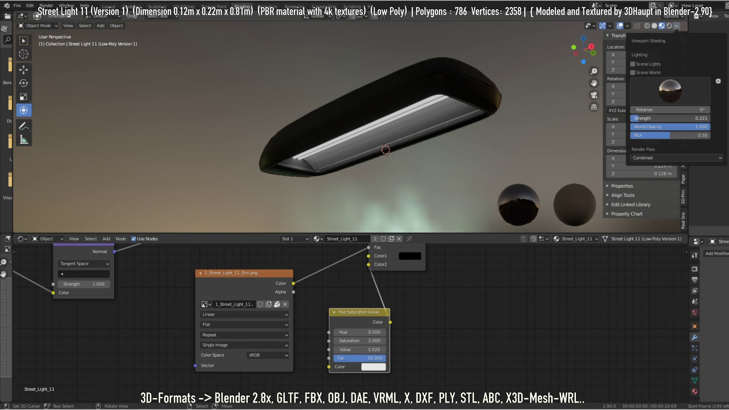Select the Rotate tool

click(x=23, y=83)
